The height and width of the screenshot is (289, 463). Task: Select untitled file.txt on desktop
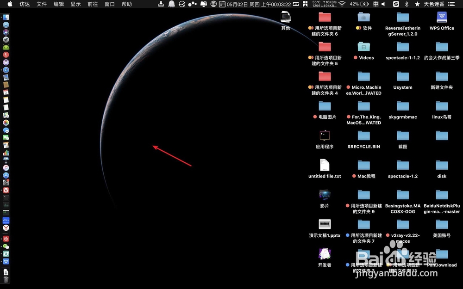coord(325,169)
